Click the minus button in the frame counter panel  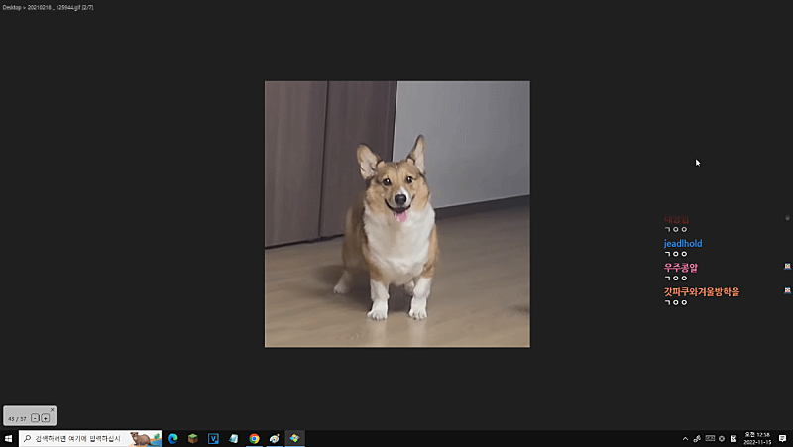pyautogui.click(x=35, y=418)
